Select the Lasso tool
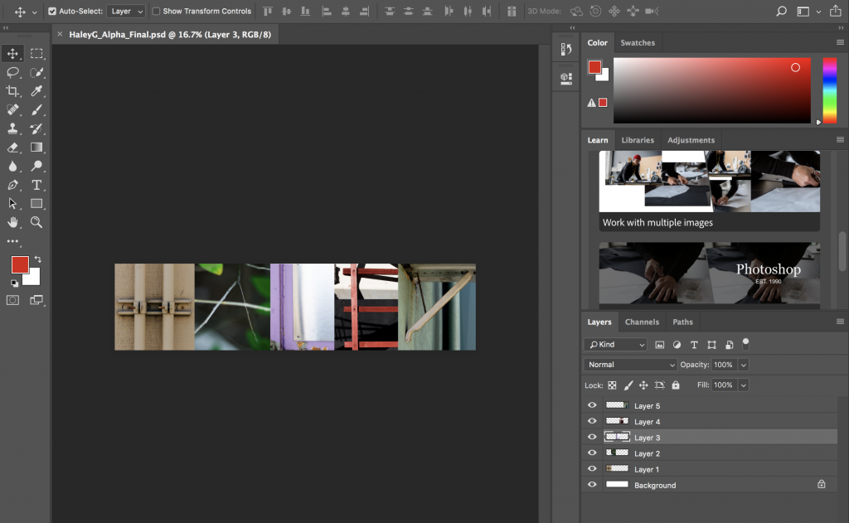 click(x=12, y=72)
